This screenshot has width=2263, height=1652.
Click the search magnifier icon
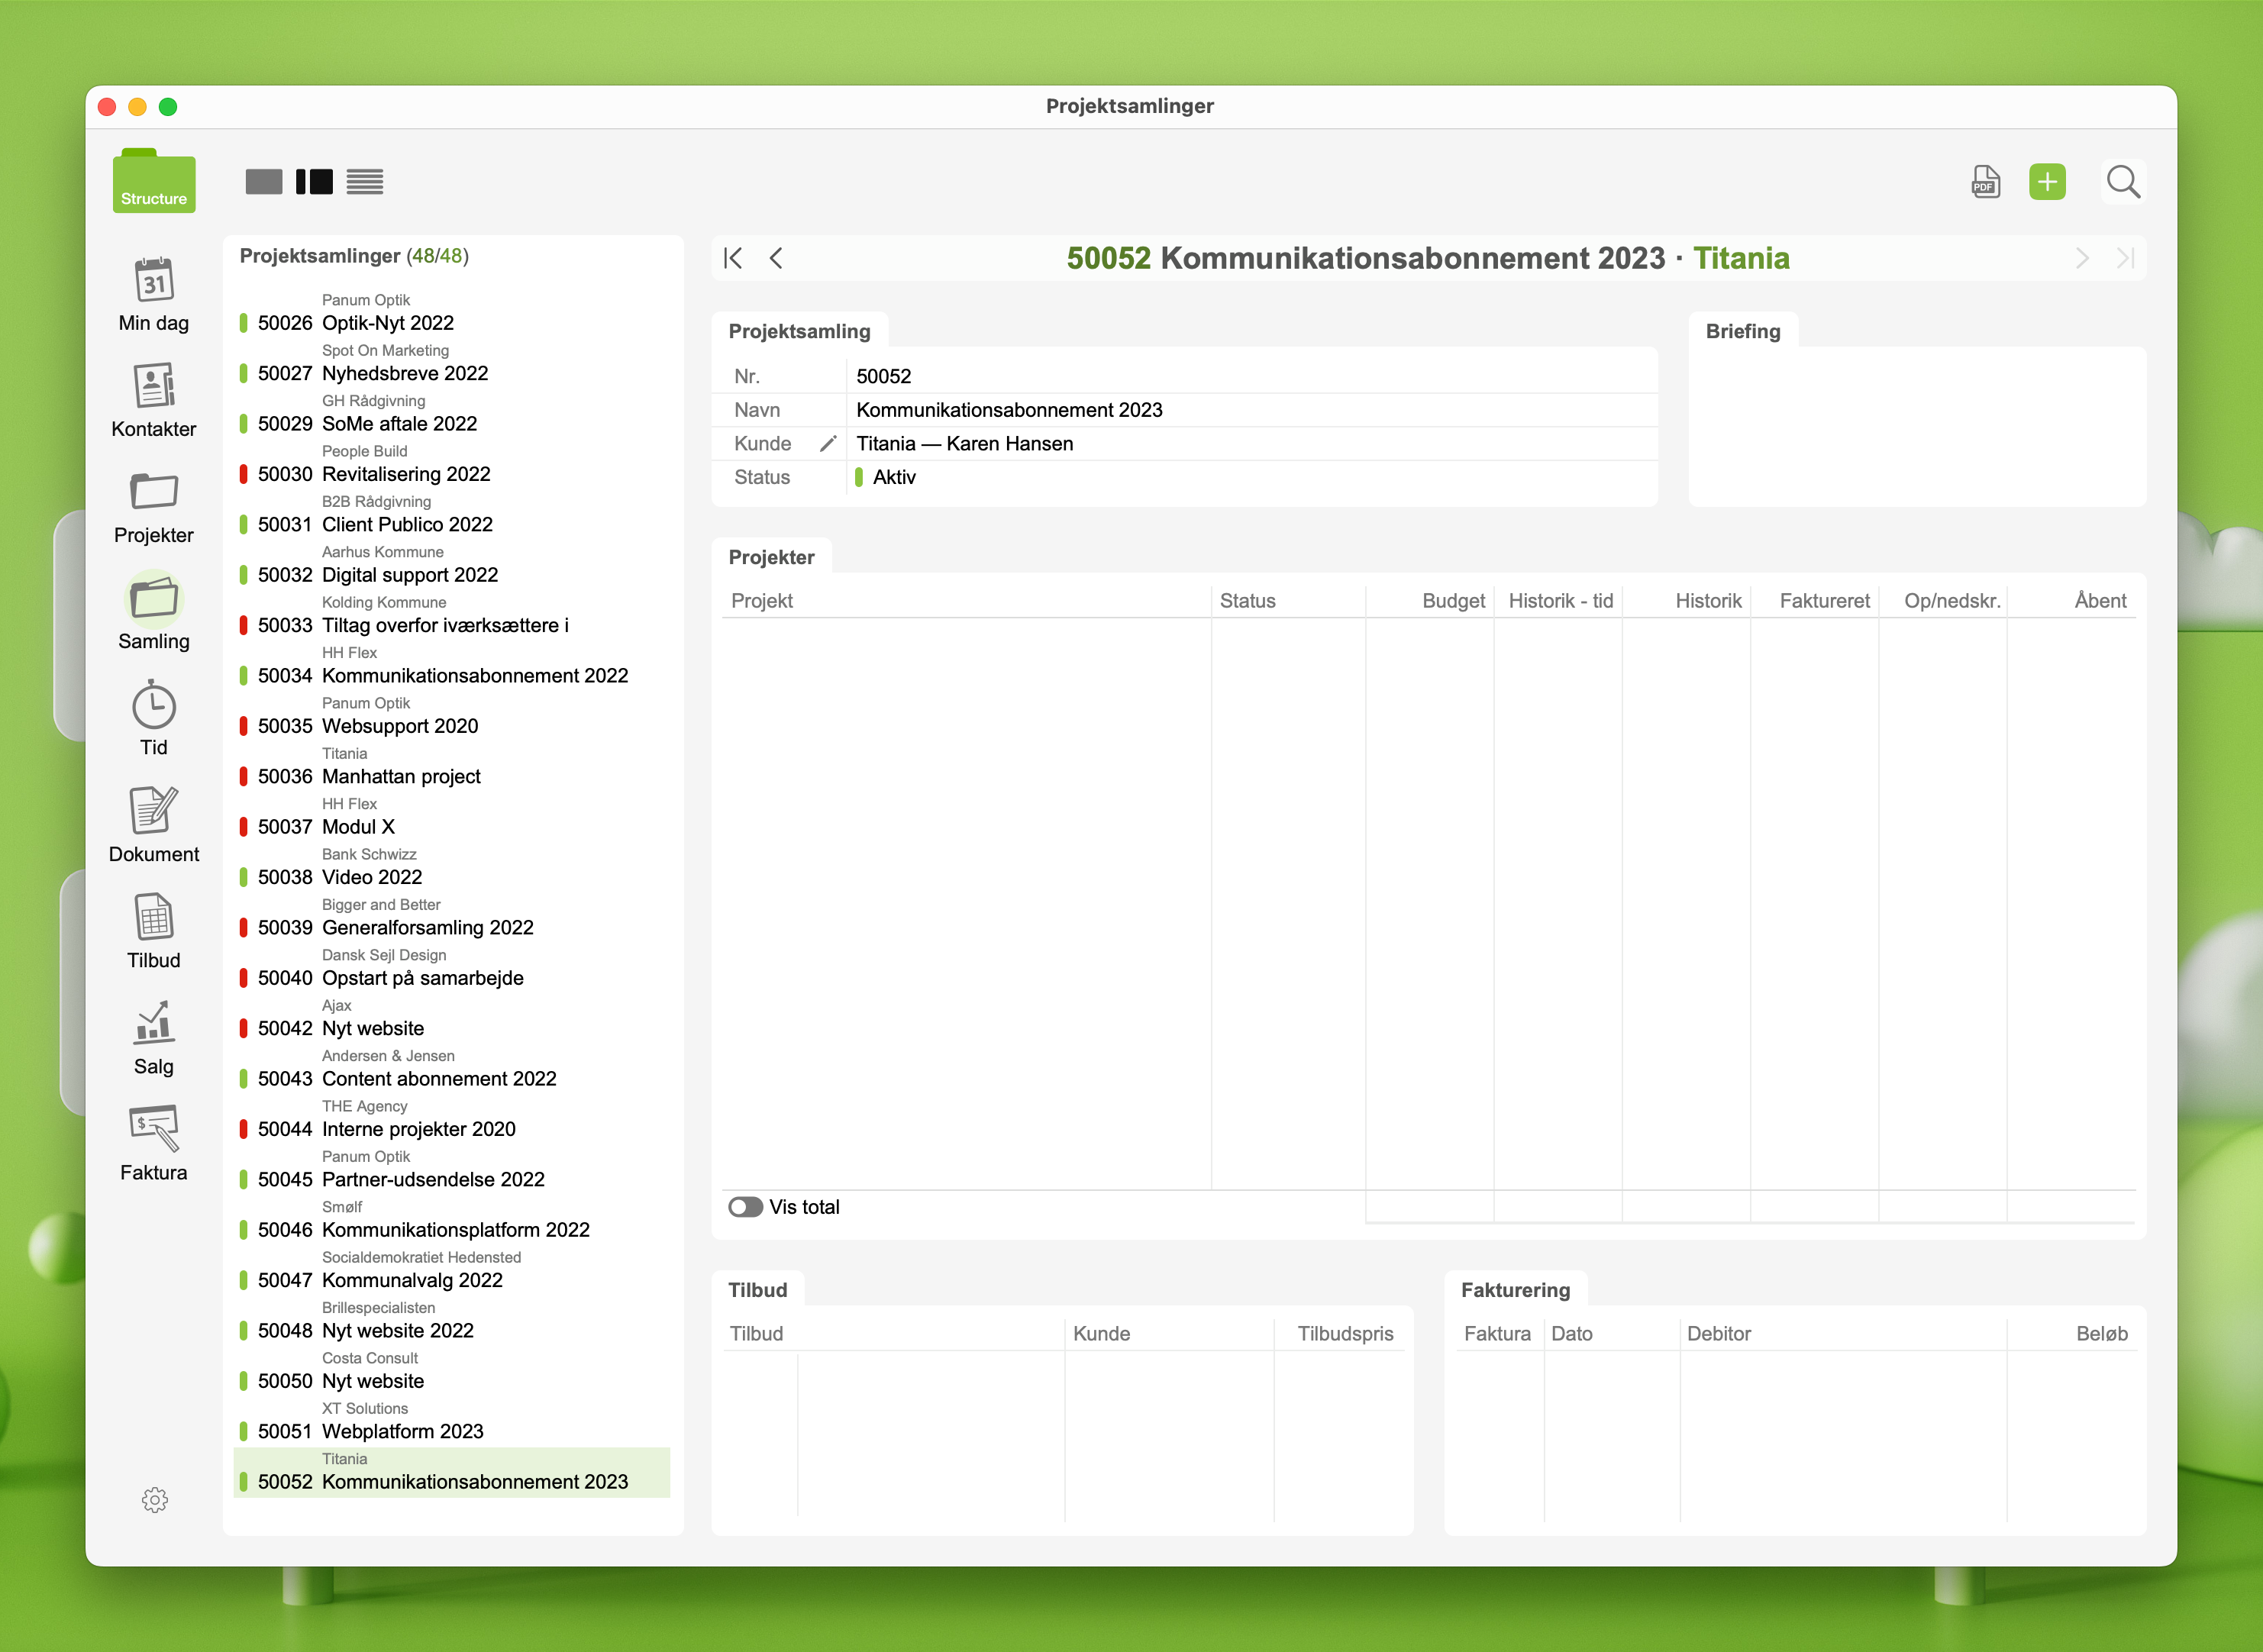click(x=2122, y=182)
